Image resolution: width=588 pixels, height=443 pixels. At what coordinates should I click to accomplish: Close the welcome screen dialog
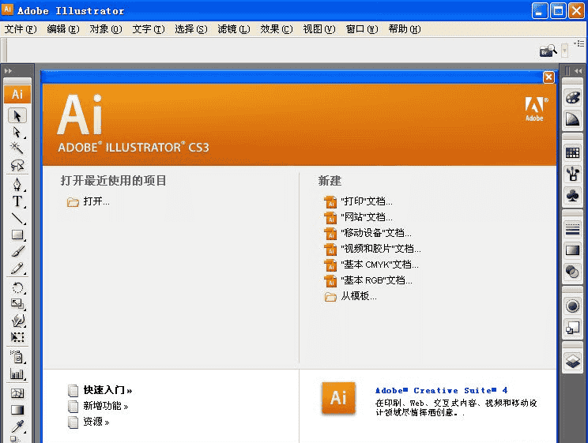pos(548,77)
